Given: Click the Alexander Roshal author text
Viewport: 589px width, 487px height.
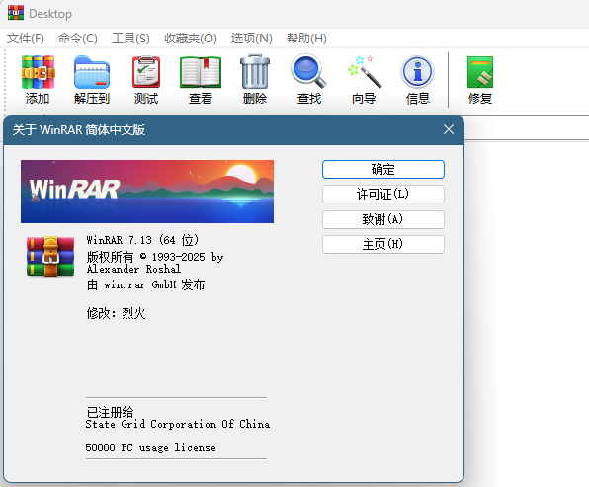Looking at the screenshot, I should tap(133, 269).
